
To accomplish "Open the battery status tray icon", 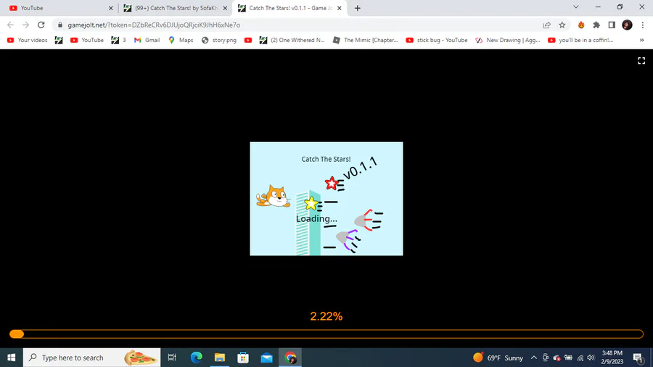I will pos(568,358).
